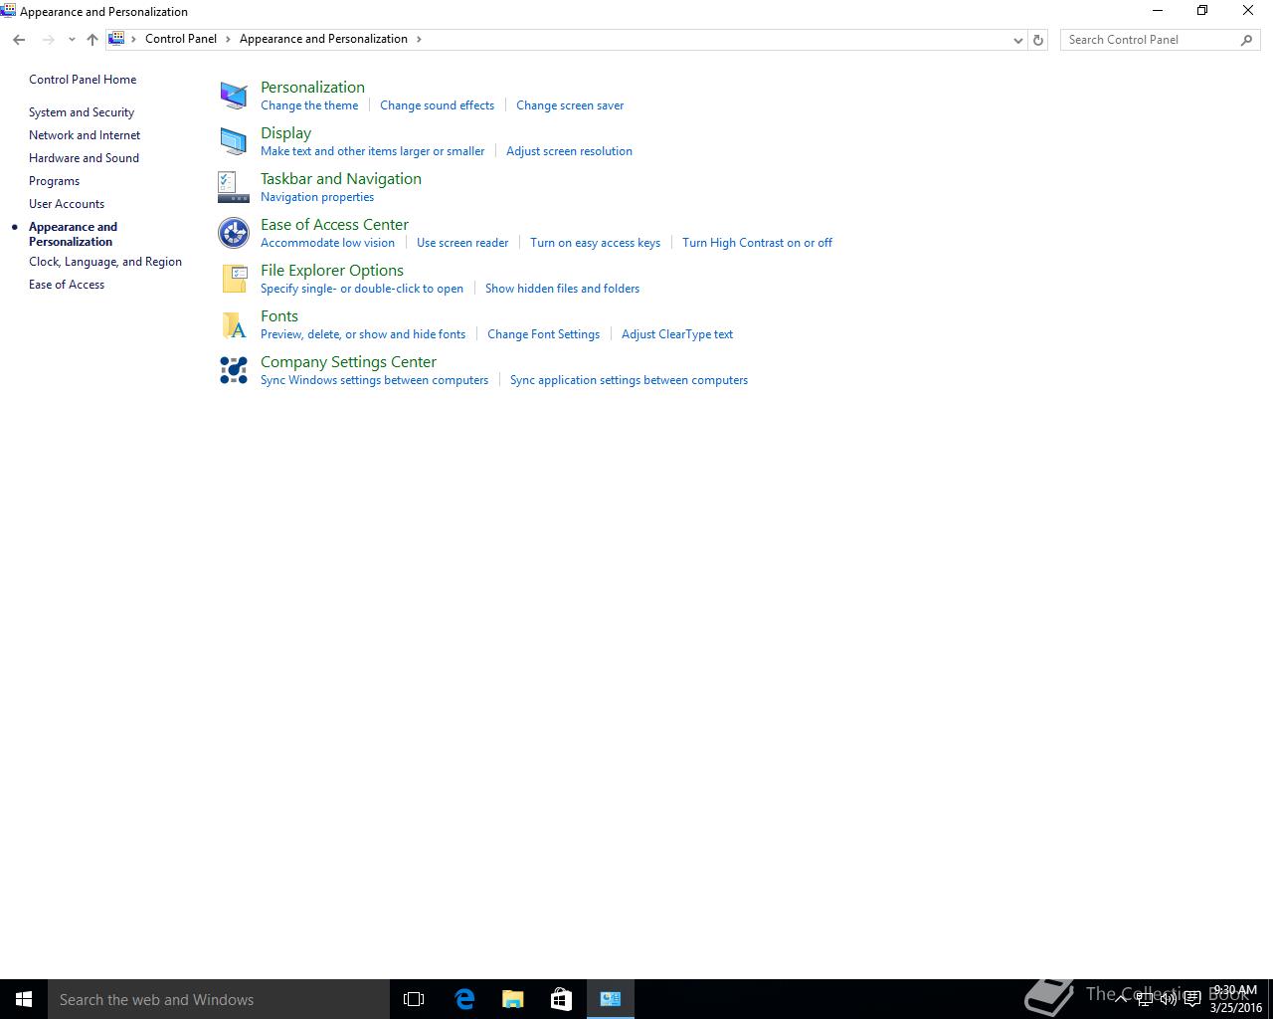Viewport: 1273px width, 1019px height.
Task: Click Turn High Contrast on or off
Action: point(757,243)
